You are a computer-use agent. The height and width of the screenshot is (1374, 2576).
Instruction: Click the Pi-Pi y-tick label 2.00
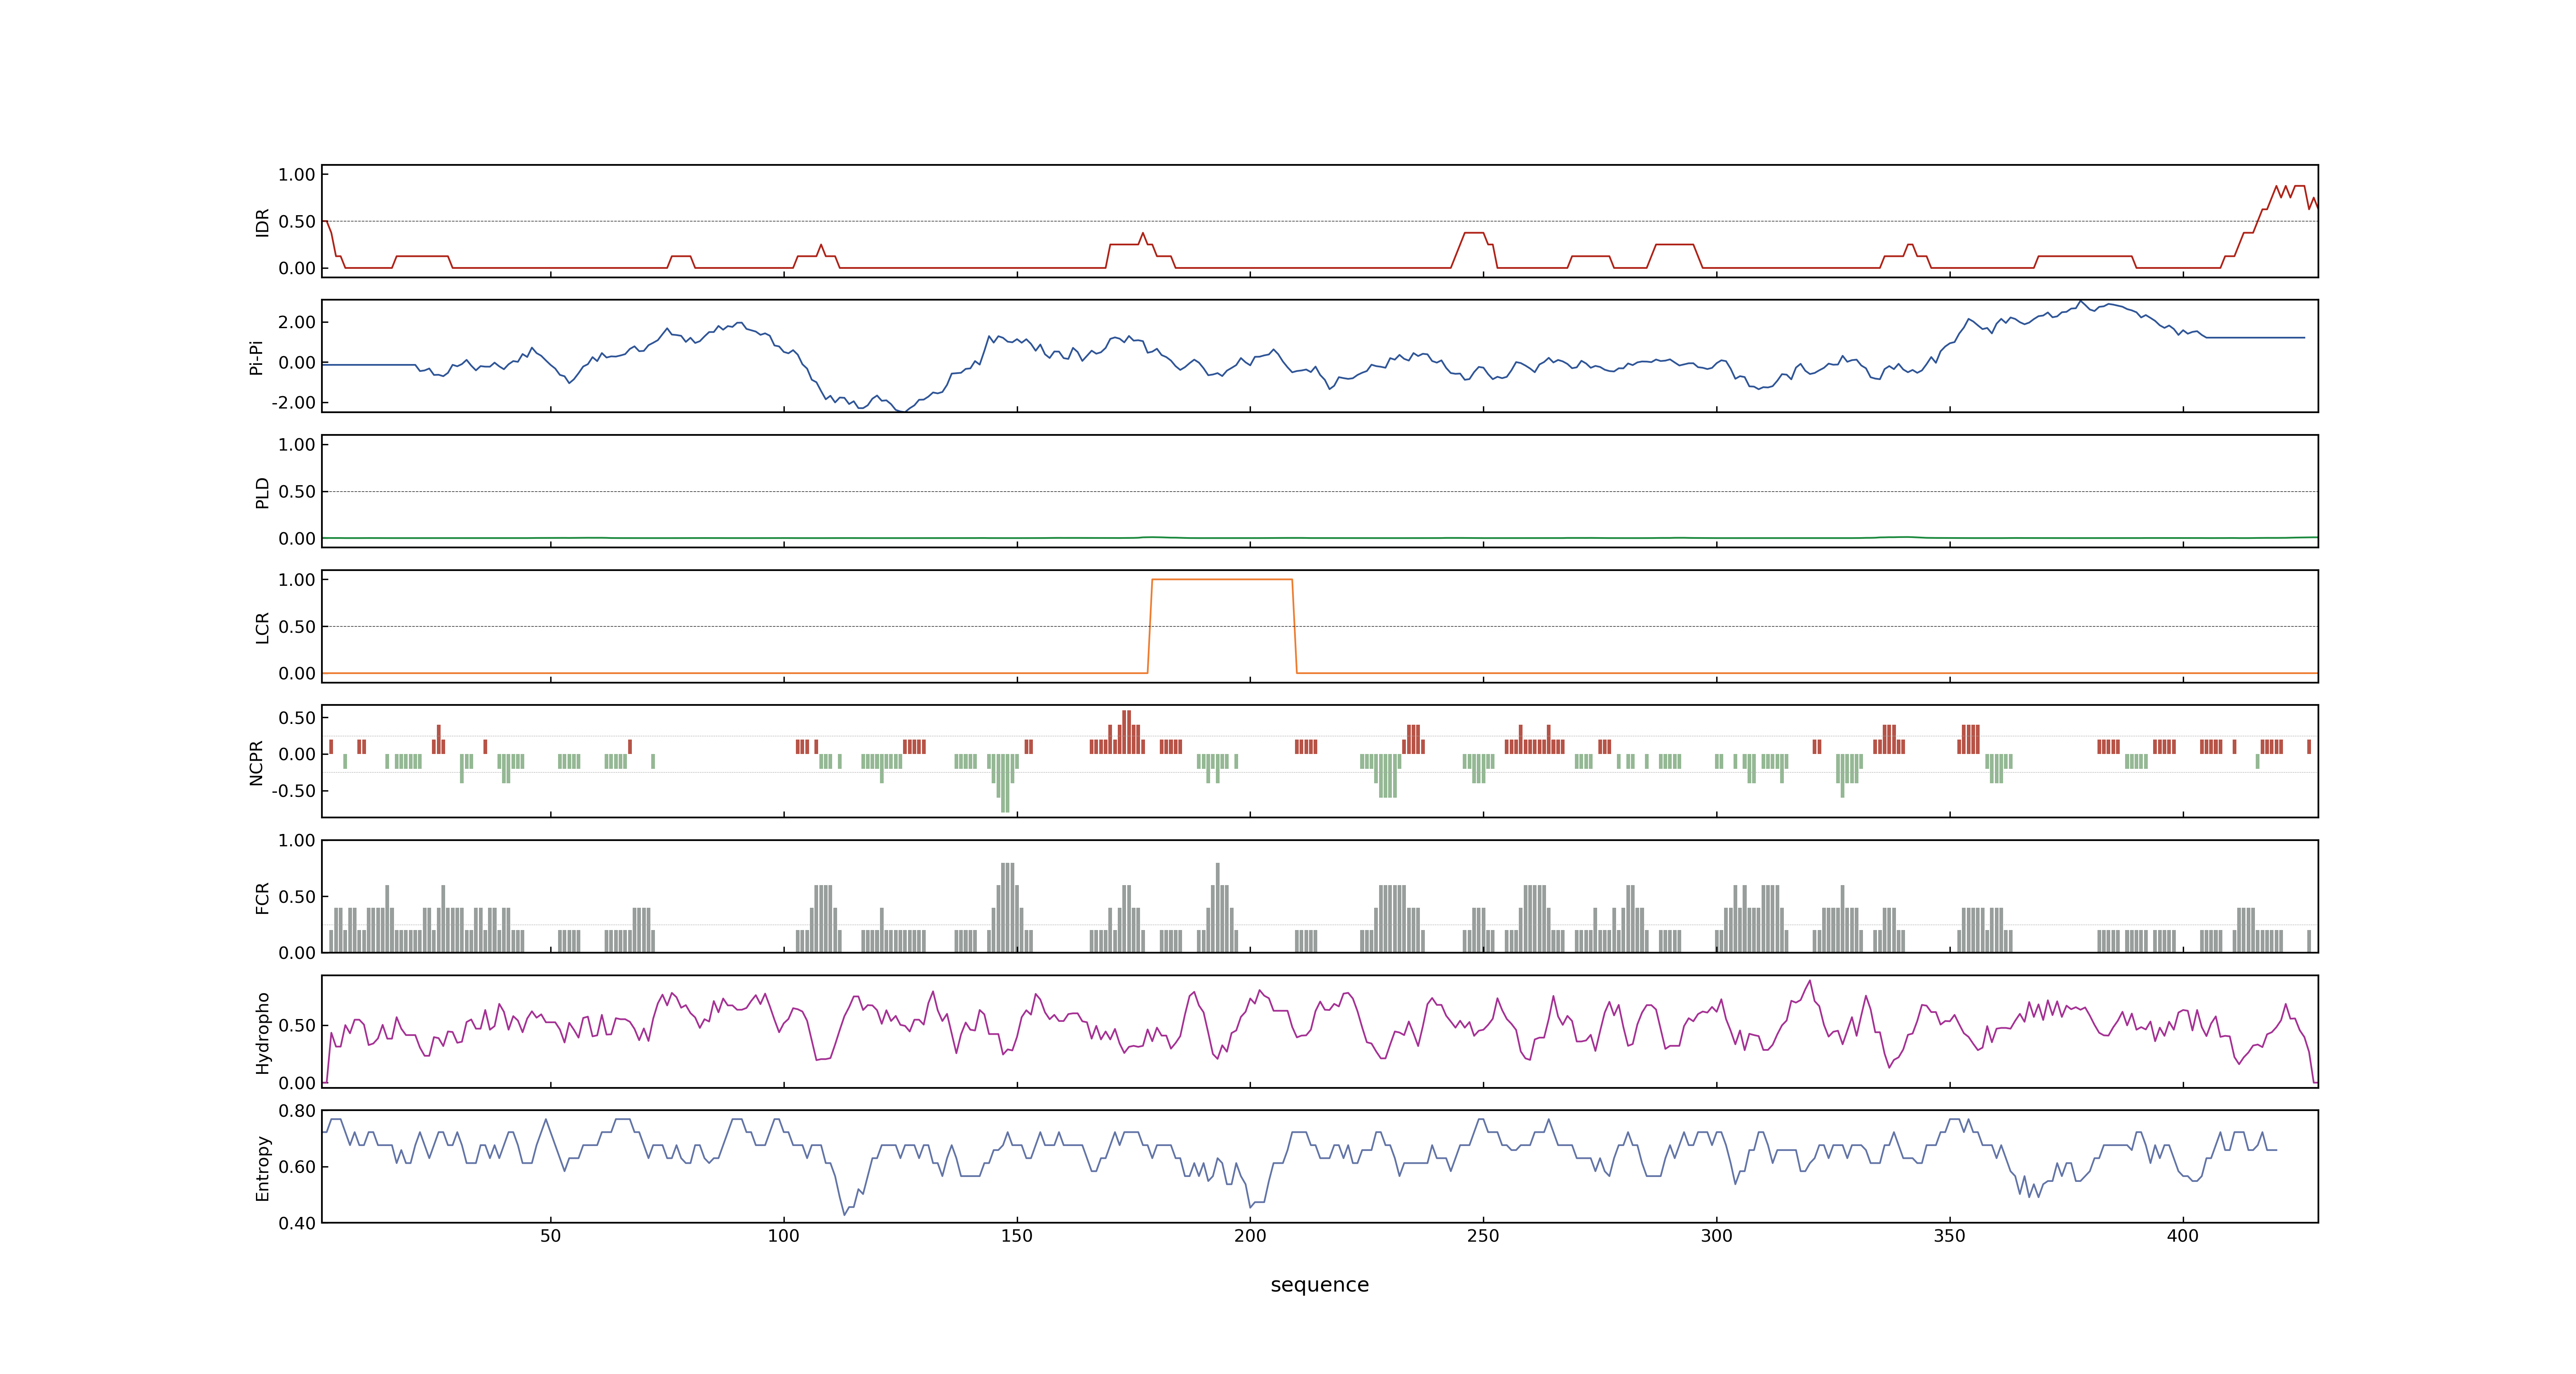(x=297, y=322)
